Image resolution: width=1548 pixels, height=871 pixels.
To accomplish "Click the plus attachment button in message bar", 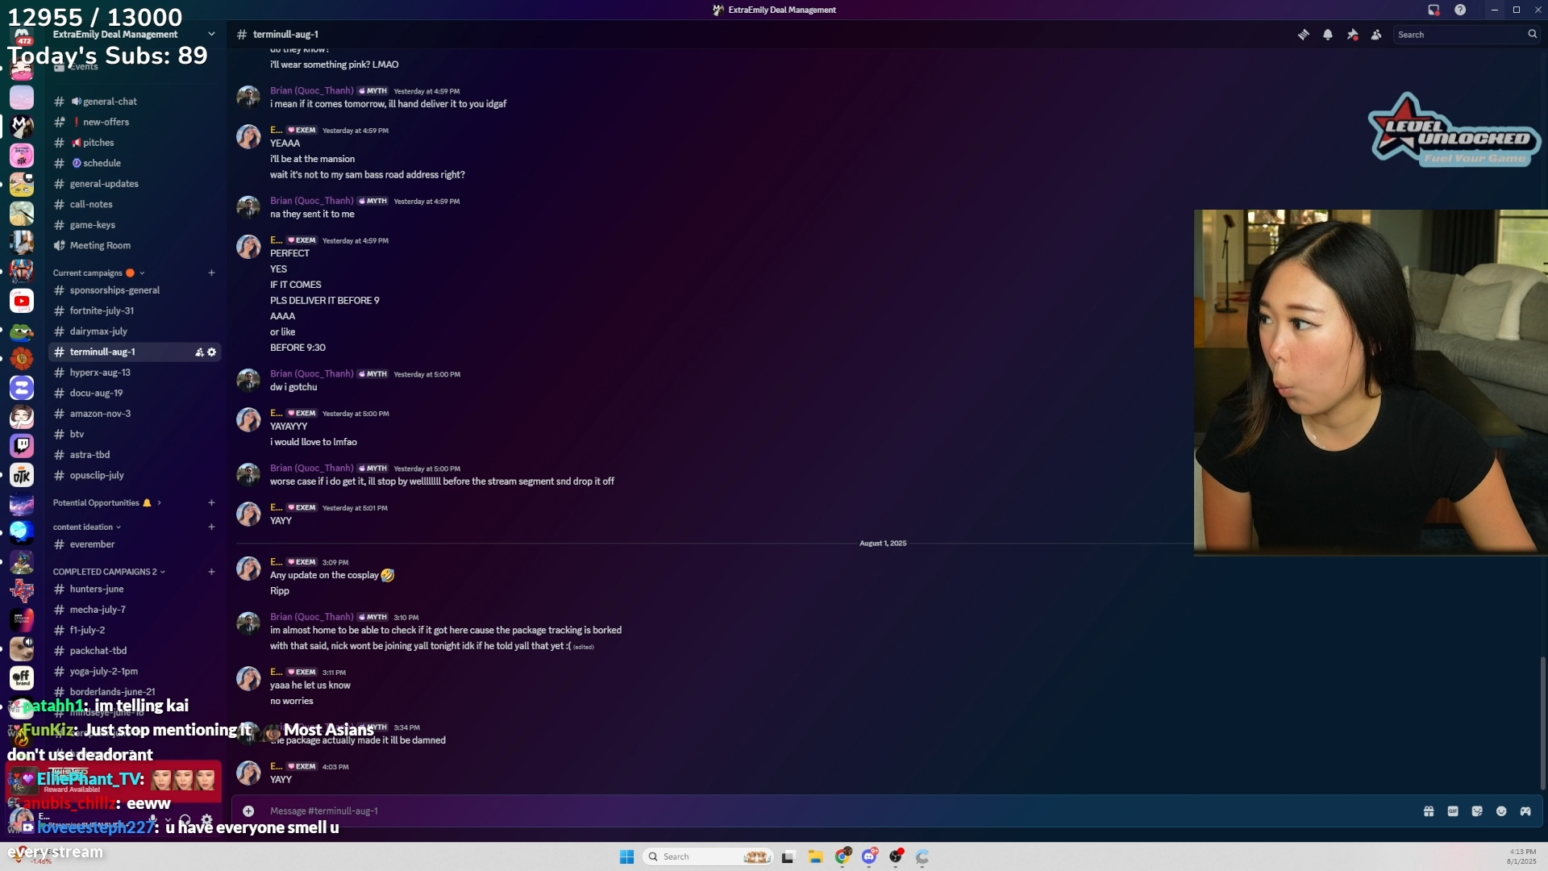I will point(248,811).
